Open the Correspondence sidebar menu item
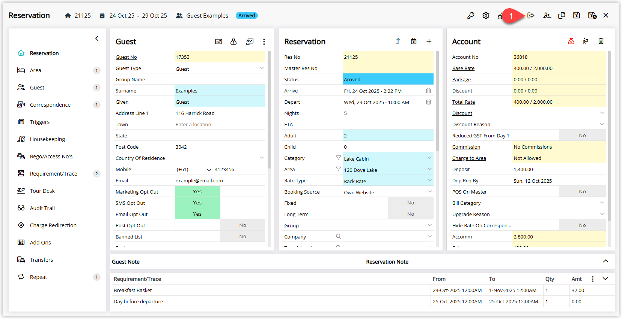 57,105
